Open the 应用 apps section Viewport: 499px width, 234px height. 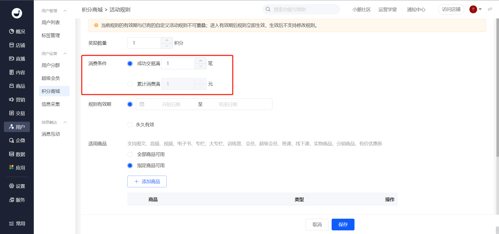click(x=17, y=168)
